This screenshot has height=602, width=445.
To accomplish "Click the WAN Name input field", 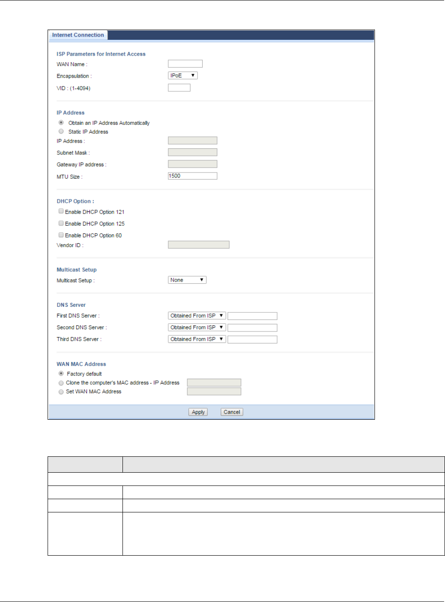I will point(185,64).
